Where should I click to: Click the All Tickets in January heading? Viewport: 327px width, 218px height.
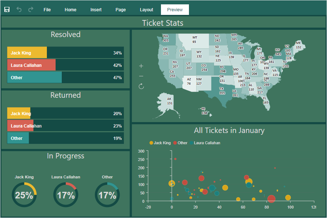tap(229, 130)
